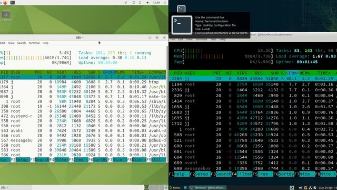Screen dimensions: 337x190
Task: Select PID 308 row in left htop
Action: point(83,106)
